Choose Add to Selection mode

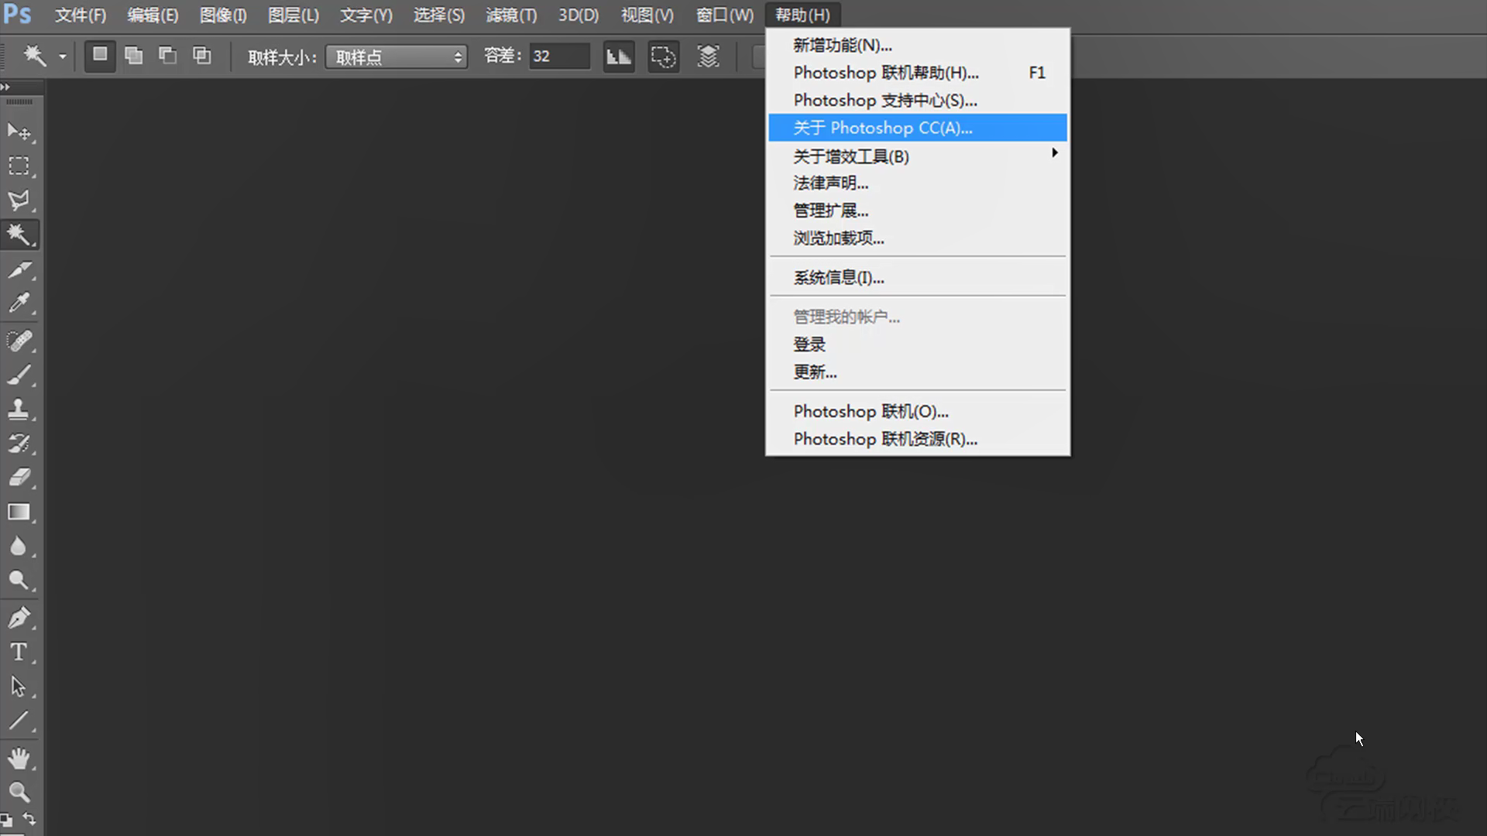click(134, 56)
